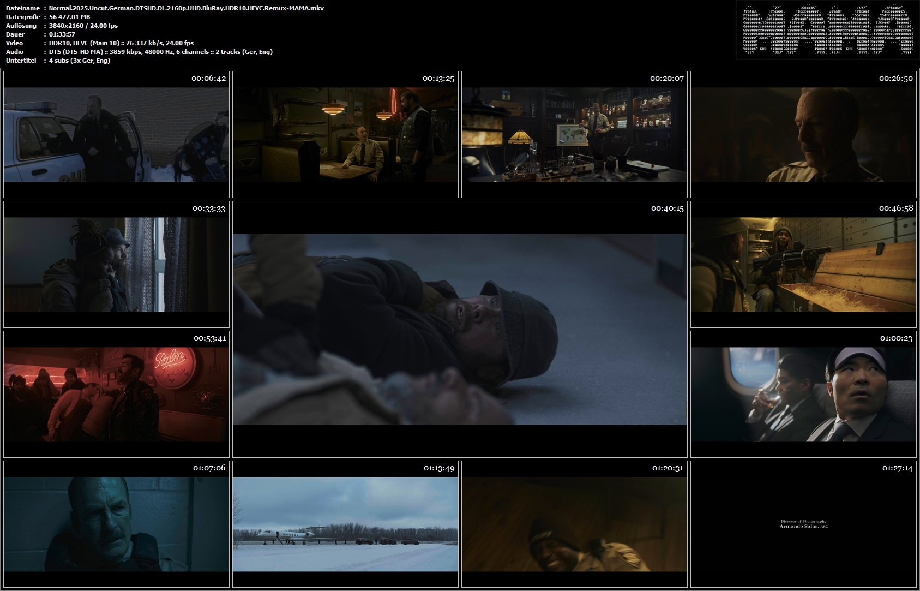
Task: Click the Untertitel label
Action: coord(21,61)
